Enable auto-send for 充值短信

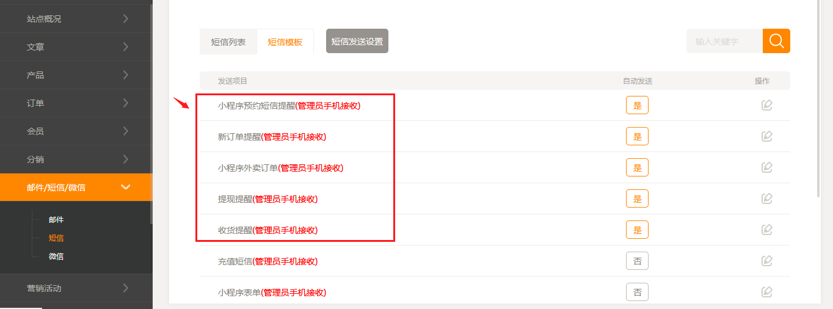tap(637, 261)
